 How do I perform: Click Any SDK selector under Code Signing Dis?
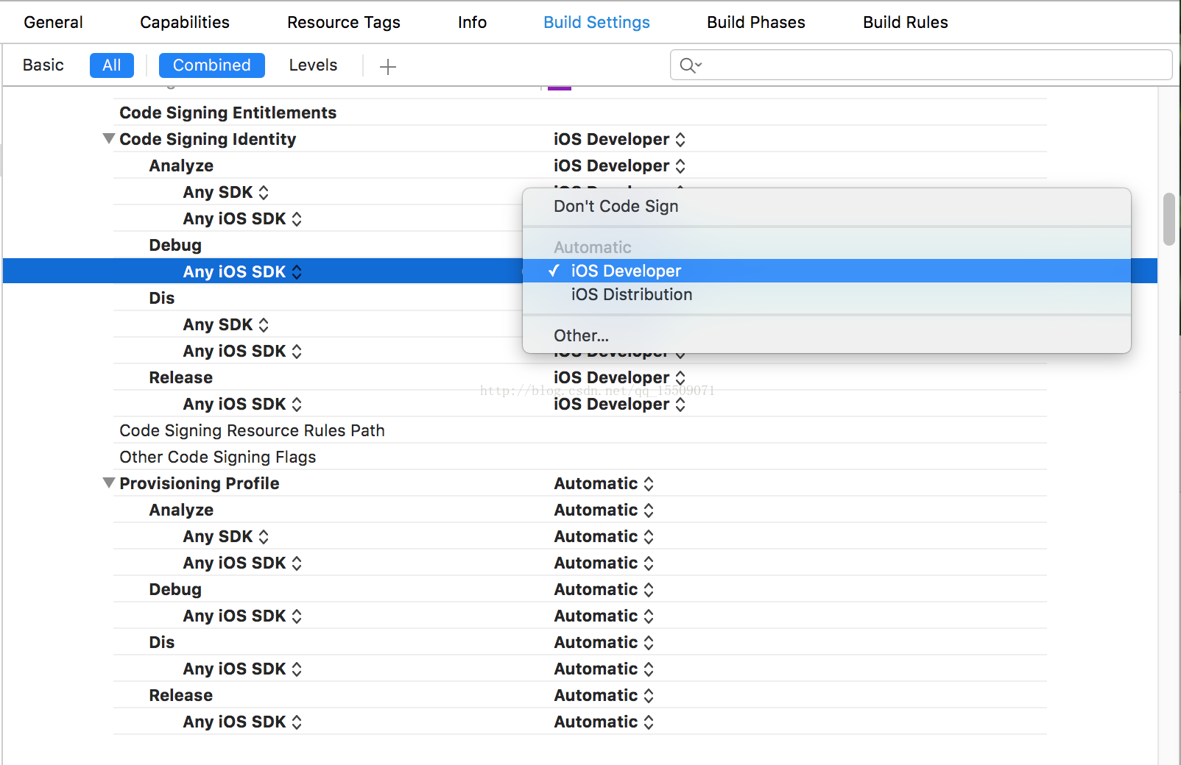tap(226, 324)
